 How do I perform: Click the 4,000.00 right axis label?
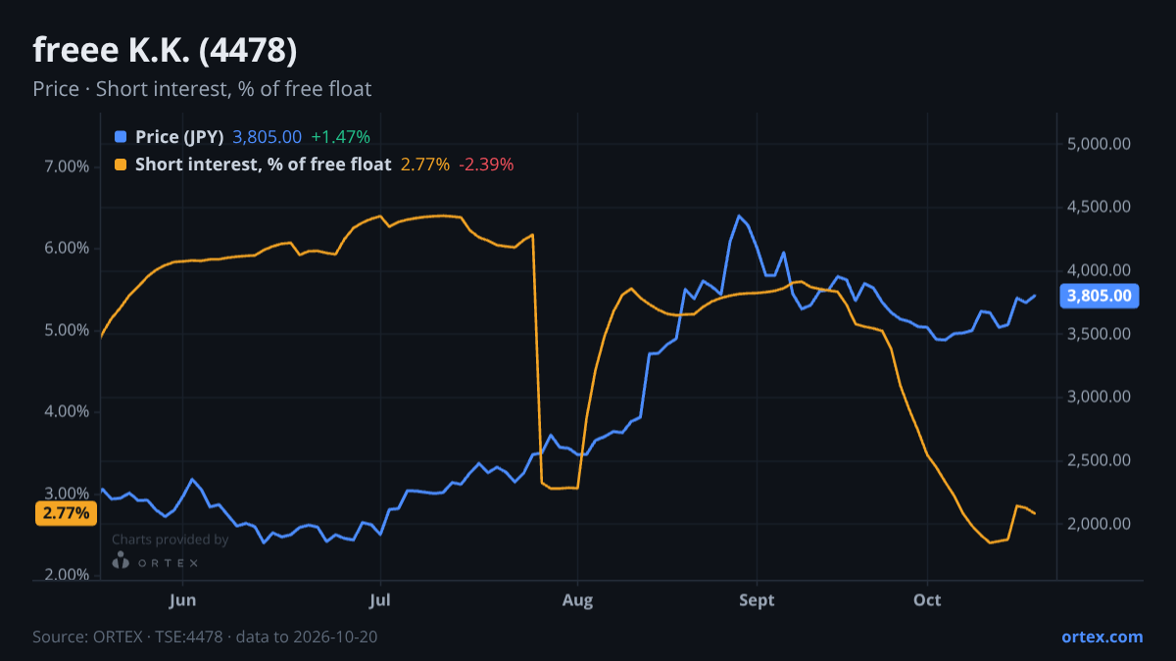[x=1100, y=270]
